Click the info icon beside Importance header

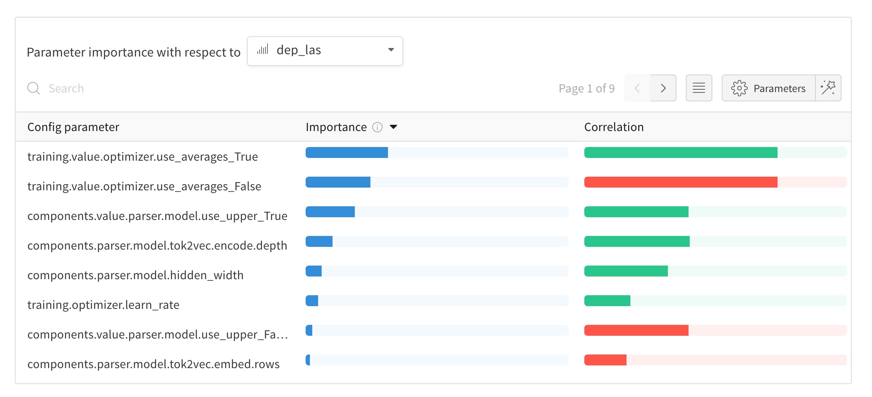[377, 127]
